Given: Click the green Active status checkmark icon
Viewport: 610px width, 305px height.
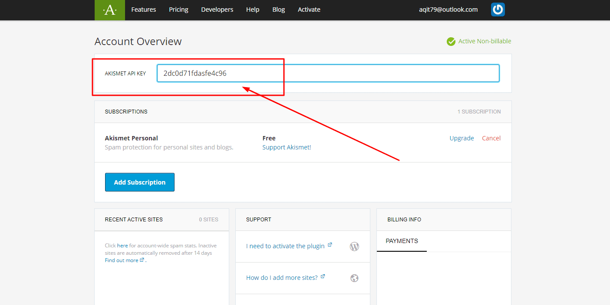Looking at the screenshot, I should (451, 42).
